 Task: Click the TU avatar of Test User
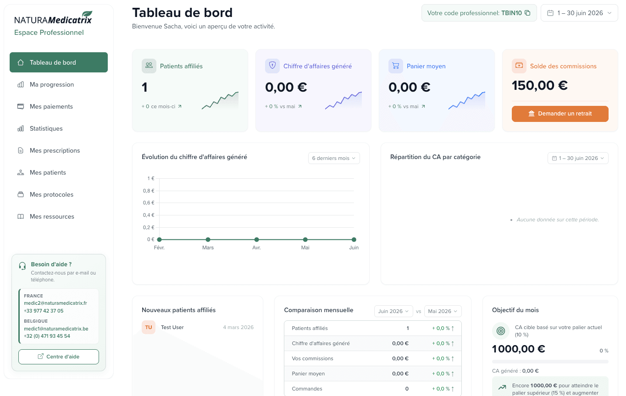[149, 327]
